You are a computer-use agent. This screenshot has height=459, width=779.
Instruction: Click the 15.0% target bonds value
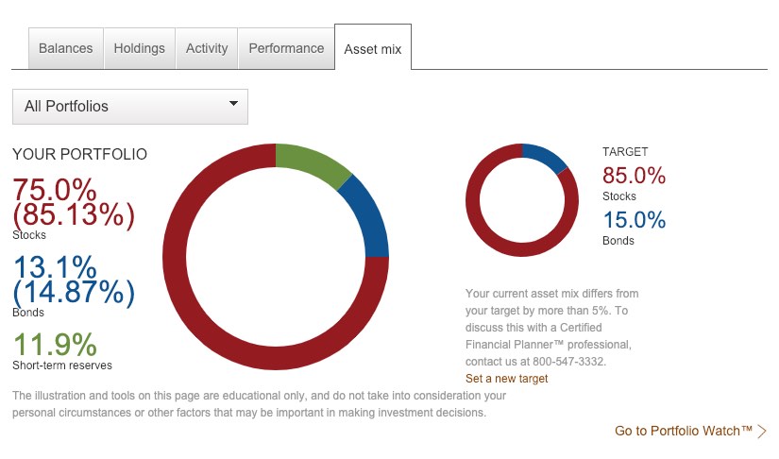pos(634,220)
